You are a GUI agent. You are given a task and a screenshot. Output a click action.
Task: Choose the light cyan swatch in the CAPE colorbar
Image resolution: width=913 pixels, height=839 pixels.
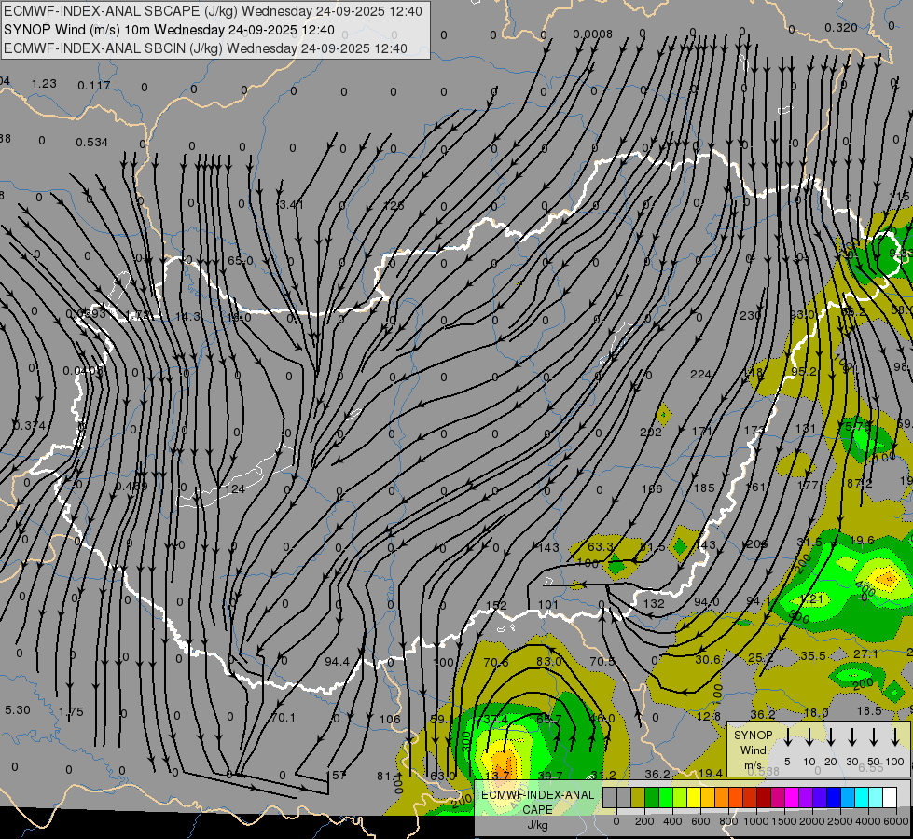[x=876, y=797]
